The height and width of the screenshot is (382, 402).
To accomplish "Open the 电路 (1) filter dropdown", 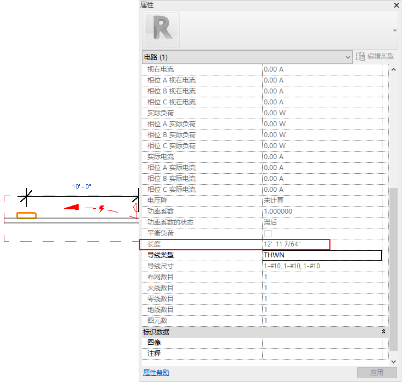I will [348, 57].
